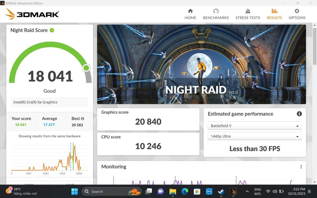Click the taskbar Search box

coord(112,191)
